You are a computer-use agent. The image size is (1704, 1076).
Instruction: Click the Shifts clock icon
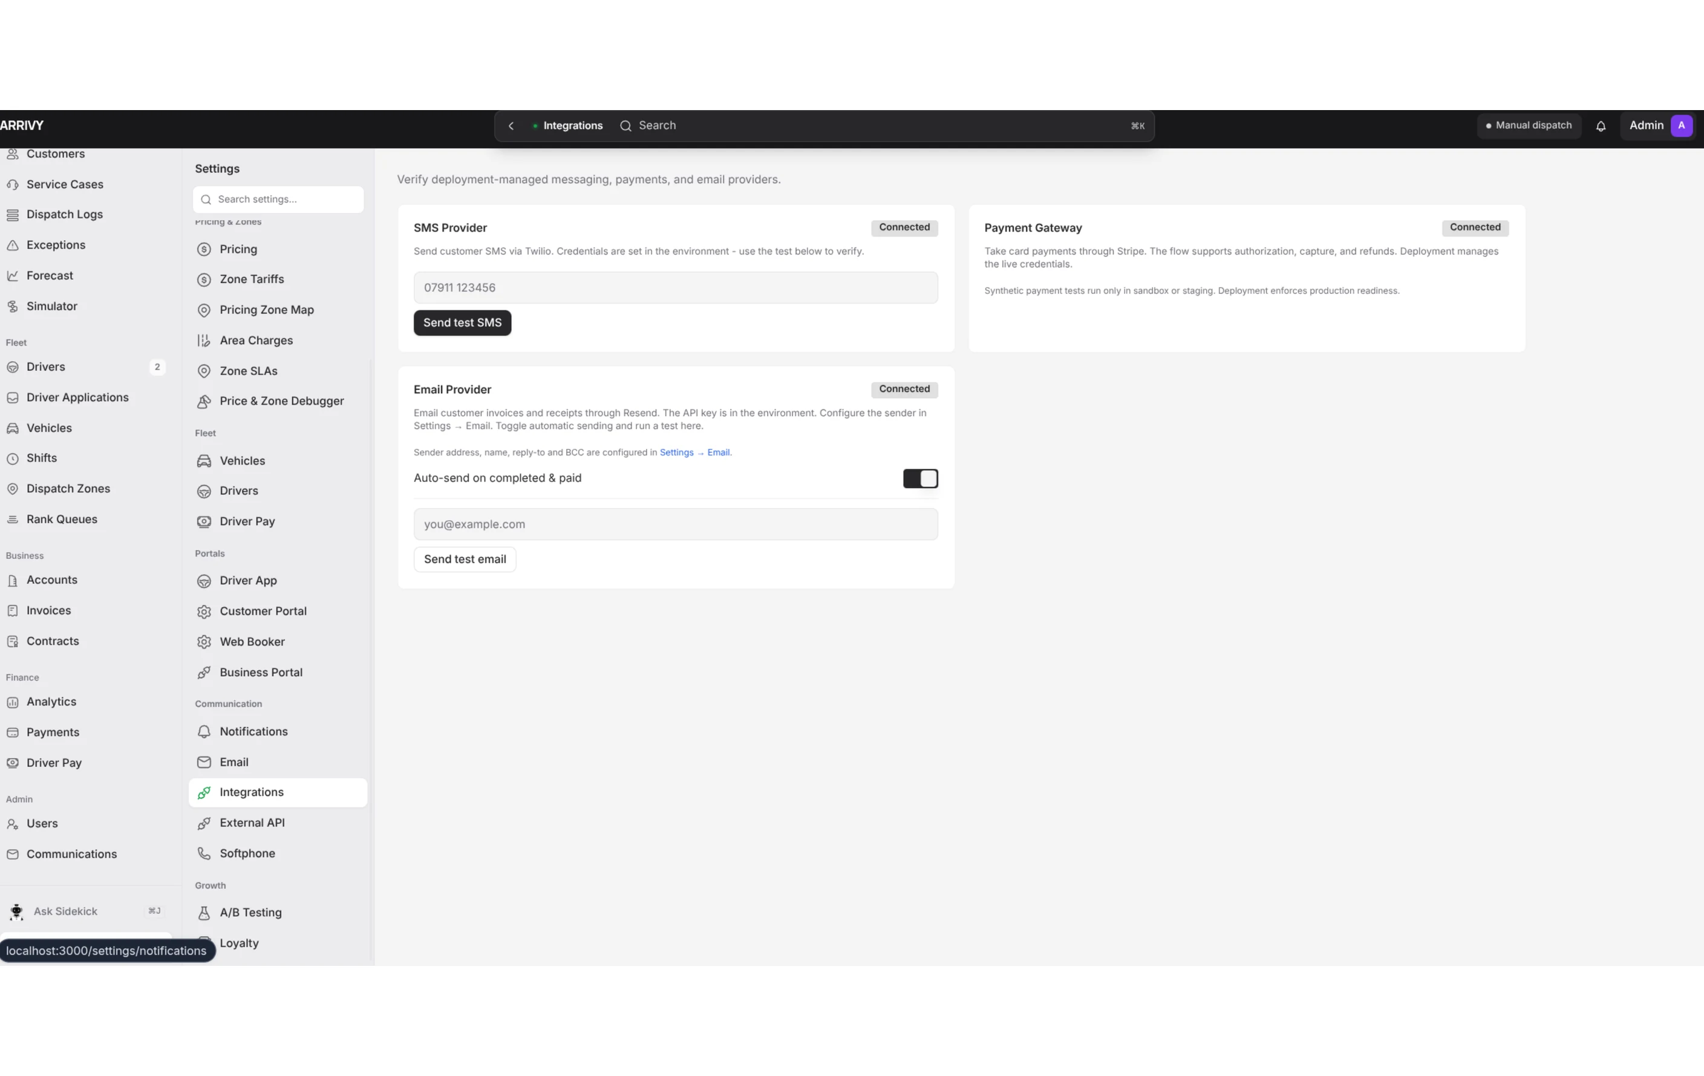13,458
